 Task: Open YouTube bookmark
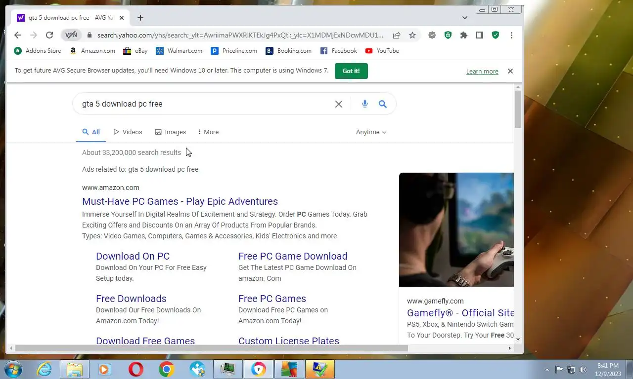pyautogui.click(x=382, y=51)
